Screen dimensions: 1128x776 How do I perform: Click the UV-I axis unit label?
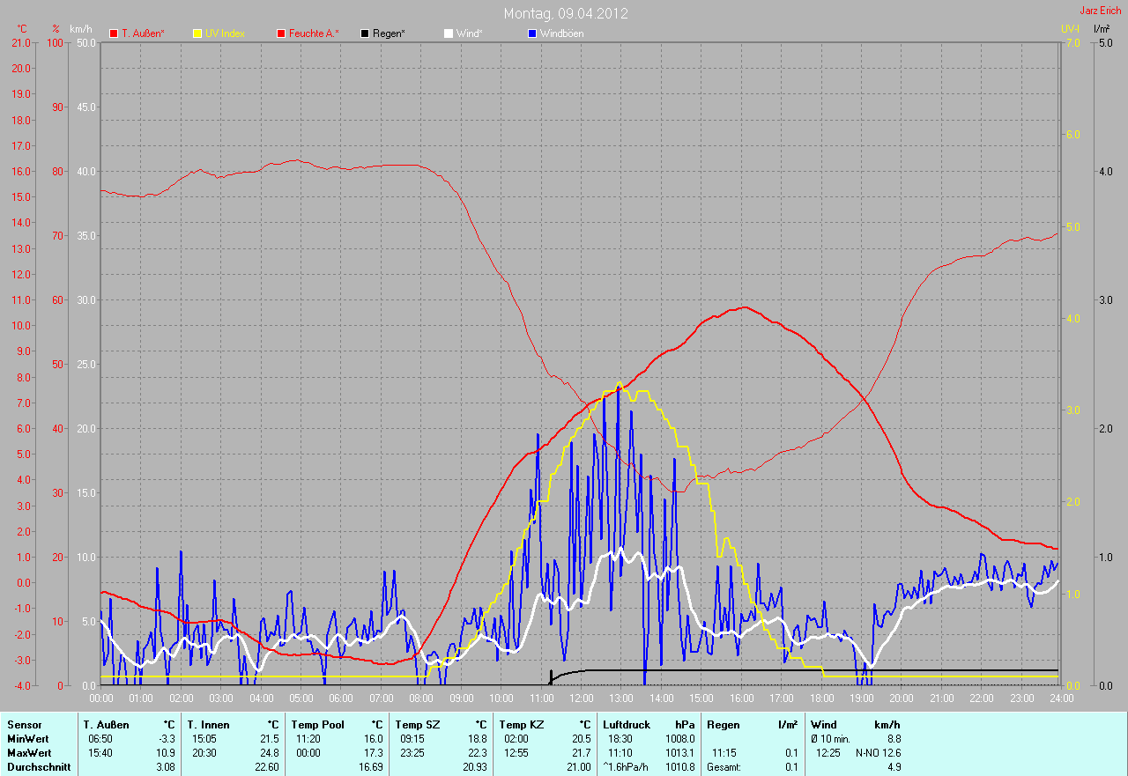[1070, 29]
